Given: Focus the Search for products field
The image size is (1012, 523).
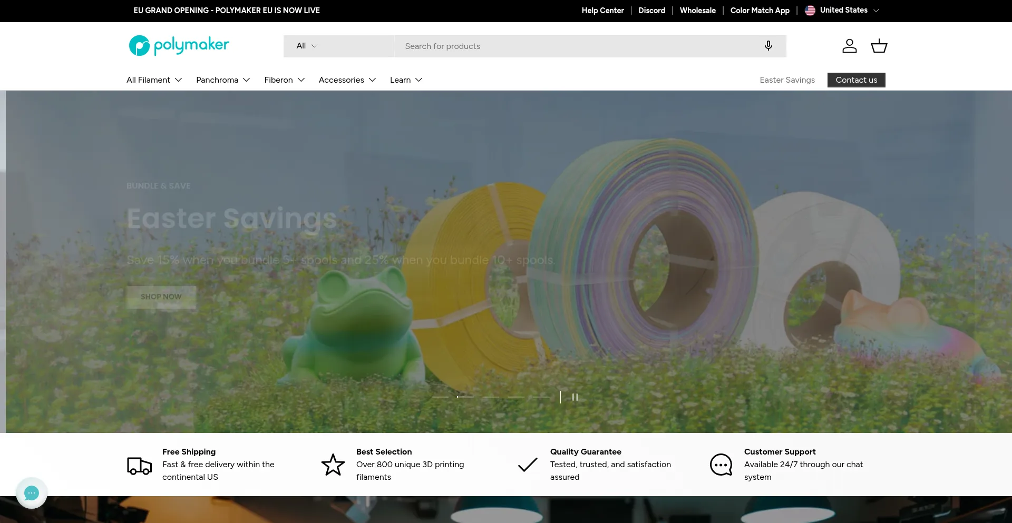Looking at the screenshot, I should (577, 46).
